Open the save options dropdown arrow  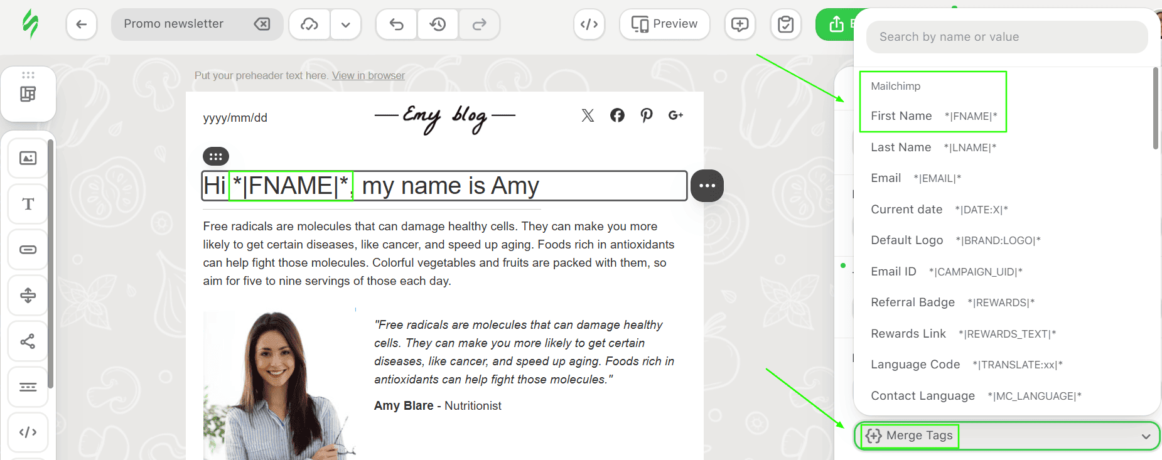(346, 24)
